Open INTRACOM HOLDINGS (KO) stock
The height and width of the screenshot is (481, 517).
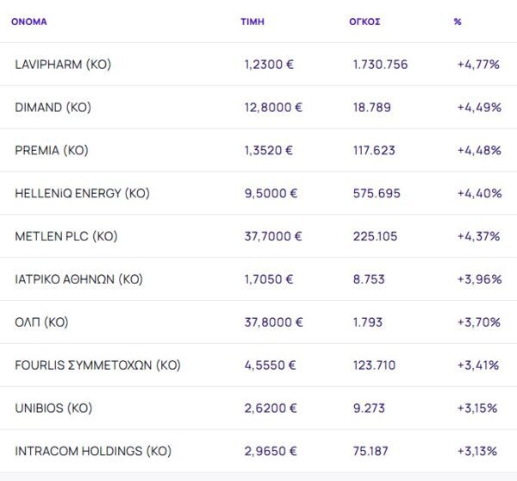coord(93,451)
